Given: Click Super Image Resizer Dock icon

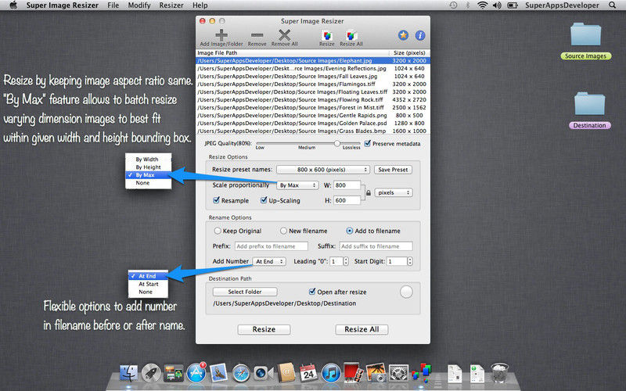Looking at the screenshot, I should pos(422,373).
